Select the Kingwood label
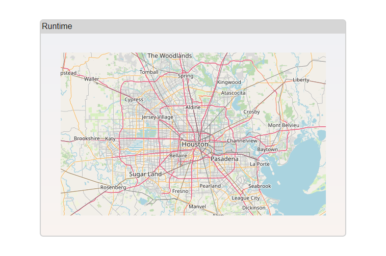This screenshot has height=256, width=386. point(229,82)
